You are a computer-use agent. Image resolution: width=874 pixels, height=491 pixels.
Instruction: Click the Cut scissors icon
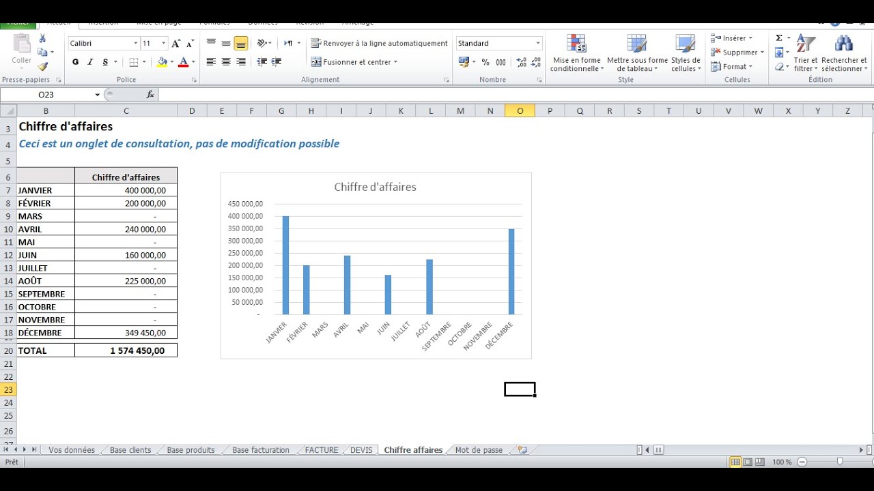tap(42, 39)
